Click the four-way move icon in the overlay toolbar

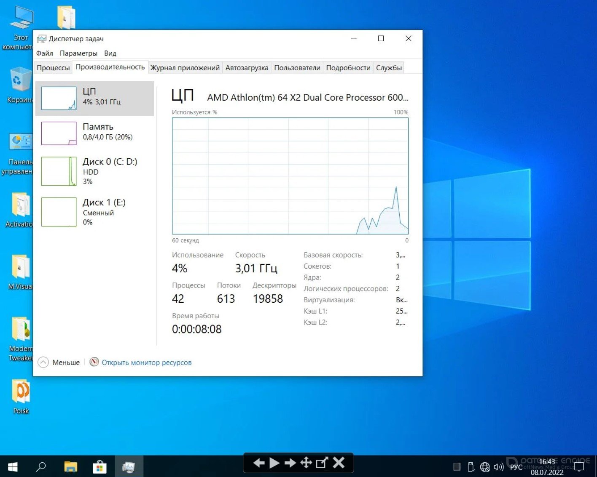[306, 463]
